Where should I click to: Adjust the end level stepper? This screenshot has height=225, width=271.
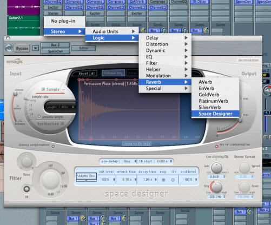click(196, 180)
